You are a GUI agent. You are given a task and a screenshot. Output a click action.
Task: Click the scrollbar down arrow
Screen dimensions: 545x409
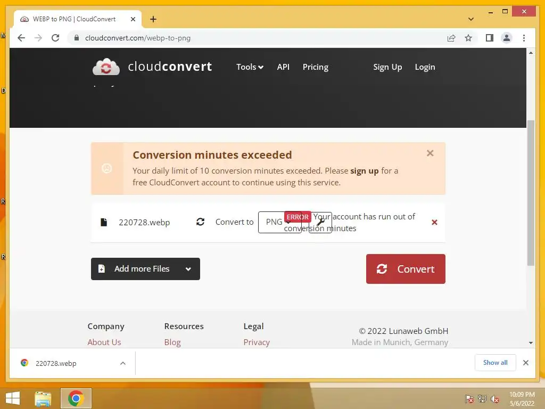tap(531, 343)
